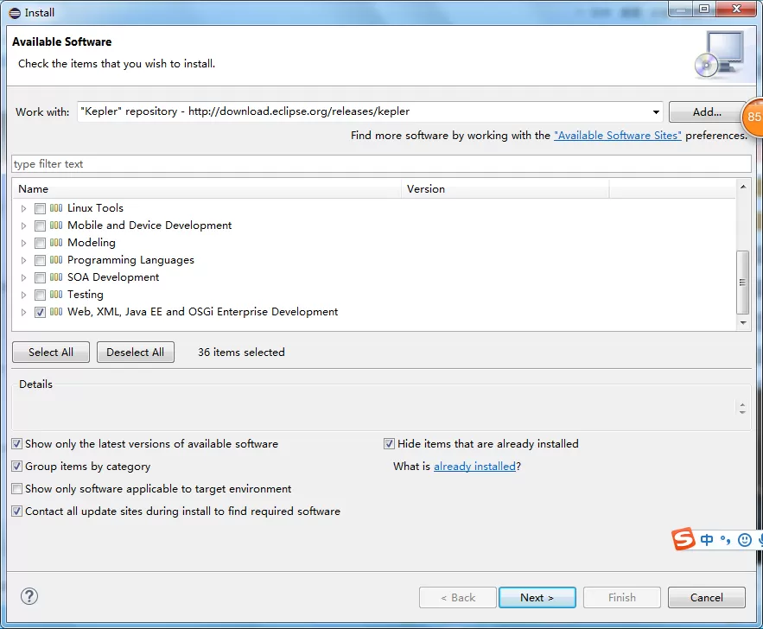This screenshot has height=629, width=763.
Task: Click the Programming Languages category icon
Action: [56, 260]
